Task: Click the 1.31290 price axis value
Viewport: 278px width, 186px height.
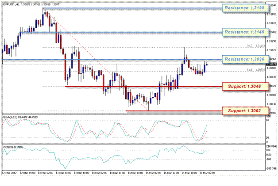Action: coord(272,41)
